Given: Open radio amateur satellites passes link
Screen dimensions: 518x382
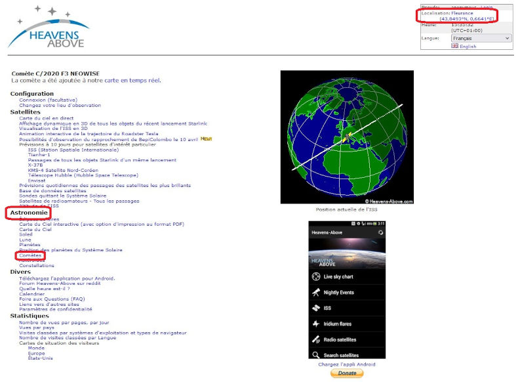Looking at the screenshot, I should [79, 201].
